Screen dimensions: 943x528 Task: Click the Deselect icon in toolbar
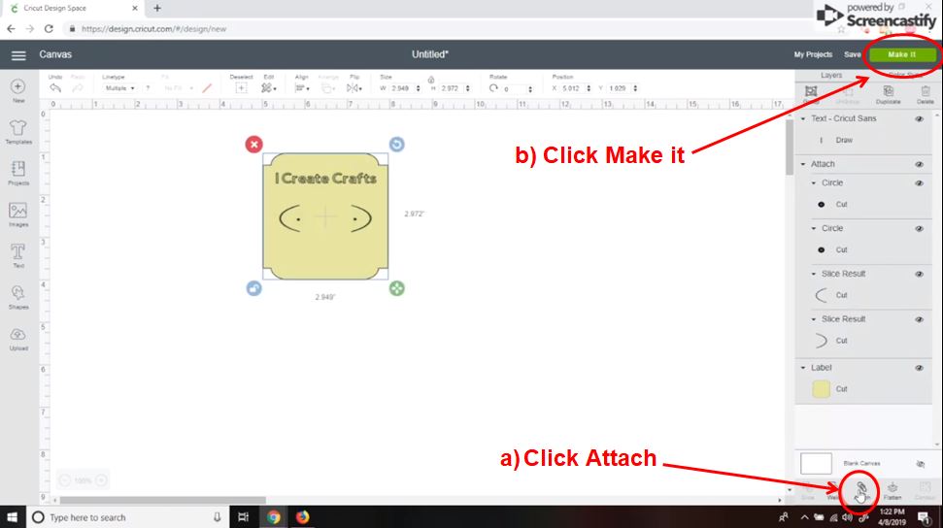[241, 88]
